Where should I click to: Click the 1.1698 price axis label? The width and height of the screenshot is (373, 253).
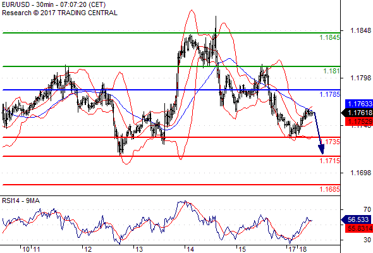360,173
